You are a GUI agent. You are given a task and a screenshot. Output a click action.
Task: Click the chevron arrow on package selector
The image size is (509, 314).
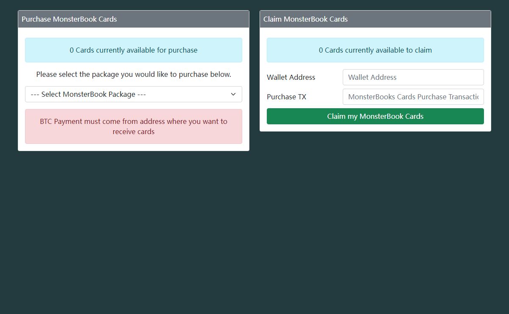pyautogui.click(x=233, y=94)
